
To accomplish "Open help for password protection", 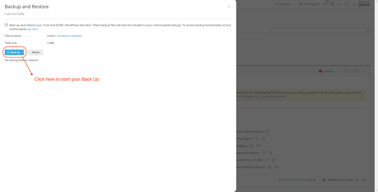I will tap(264, 153).
